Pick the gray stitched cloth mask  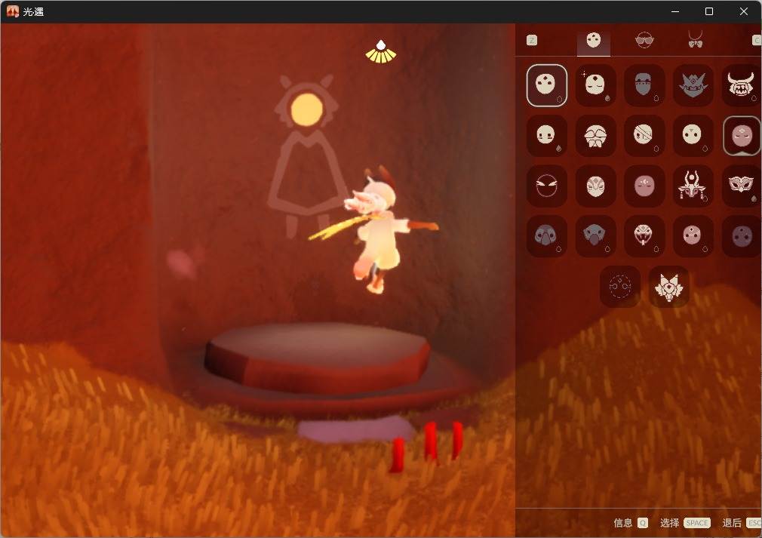click(644, 85)
